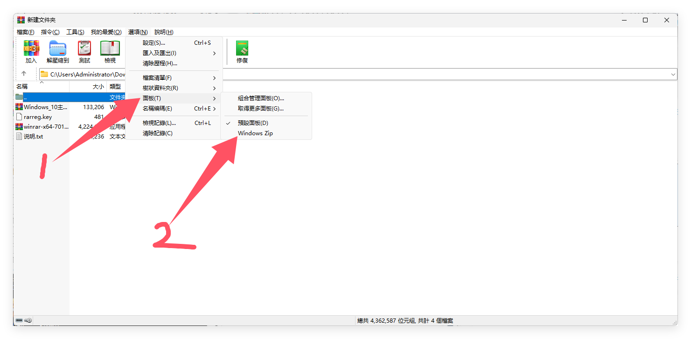Screen dimensions: 691x339
Task: Click the 修復 (Repair) toolbar icon
Action: pyautogui.click(x=242, y=48)
